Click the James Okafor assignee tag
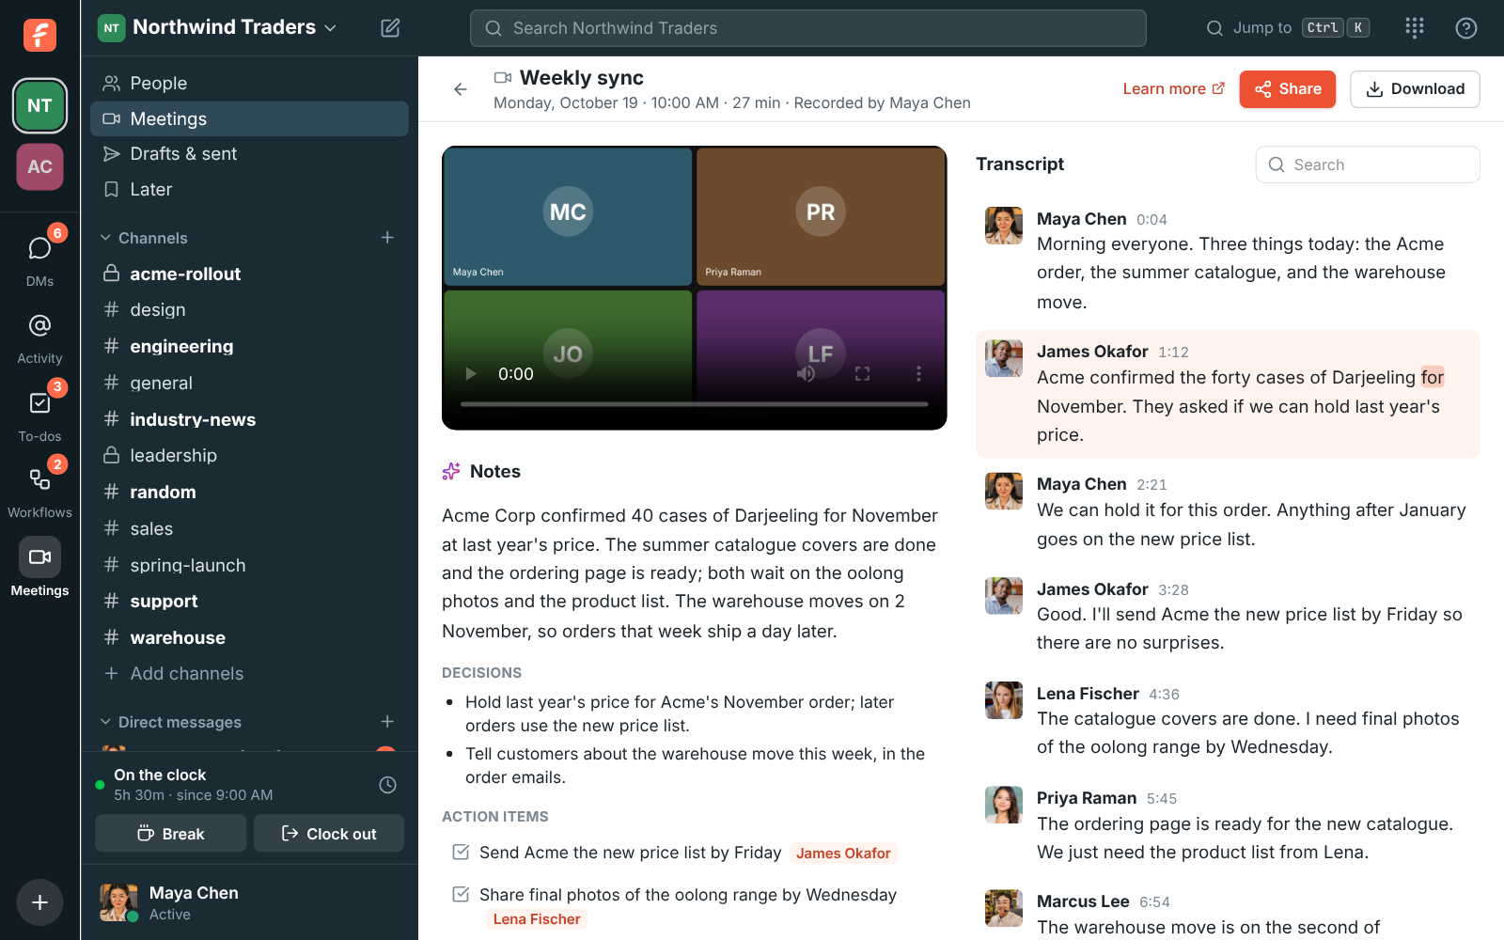Viewport: 1504px width, 940px height. 843,854
